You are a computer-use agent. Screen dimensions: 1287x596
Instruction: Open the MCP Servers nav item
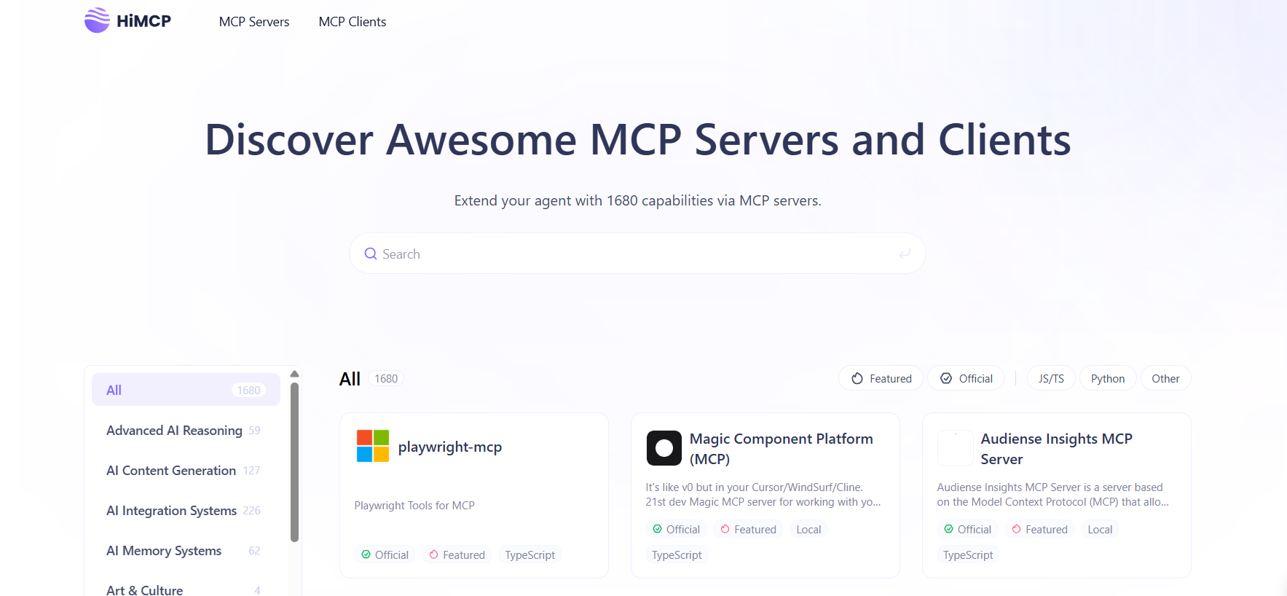point(254,22)
